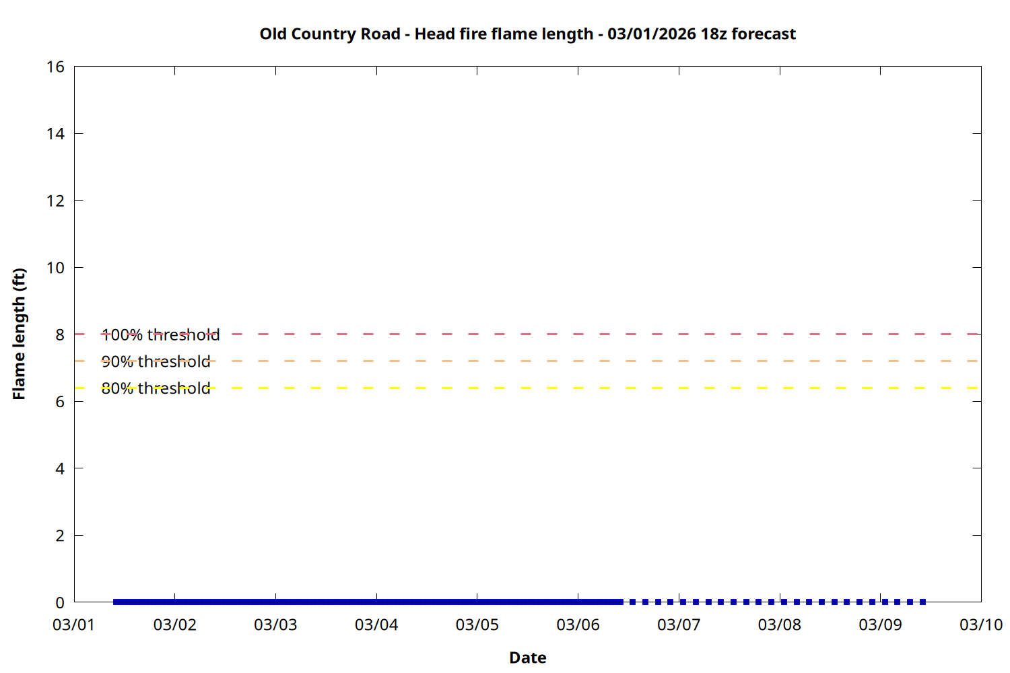The width and height of the screenshot is (1010, 673).
Task: Click the "100% threshold" label
Action: point(160,334)
